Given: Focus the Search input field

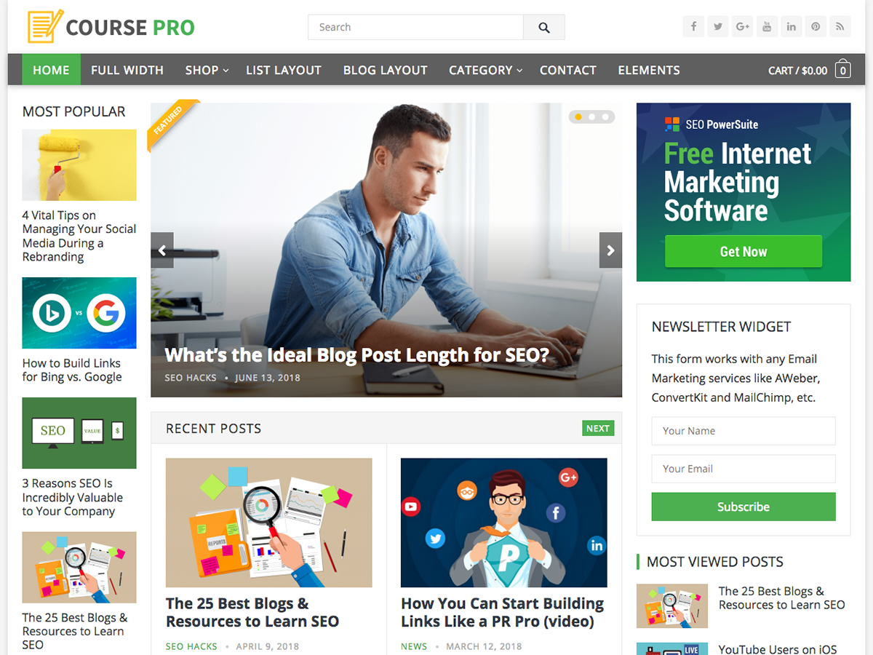Looking at the screenshot, I should [x=415, y=28].
